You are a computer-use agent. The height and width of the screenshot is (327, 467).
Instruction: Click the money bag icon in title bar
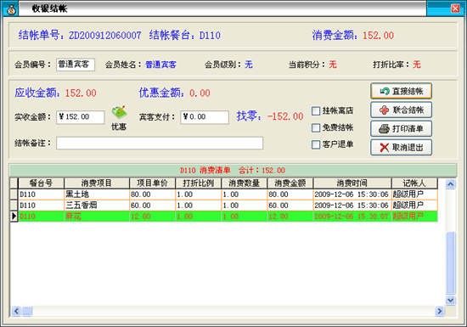(x=11, y=9)
